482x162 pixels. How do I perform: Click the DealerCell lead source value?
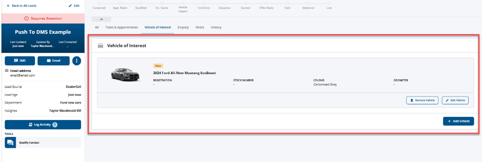[73, 87]
